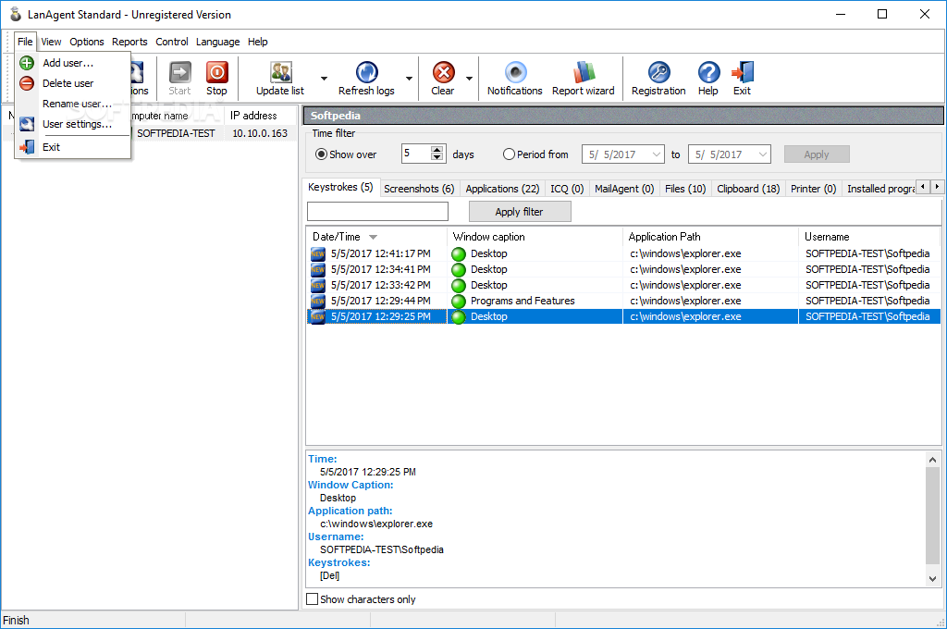The image size is (947, 629).
Task: Open the Help menu in menu bar
Action: [257, 42]
